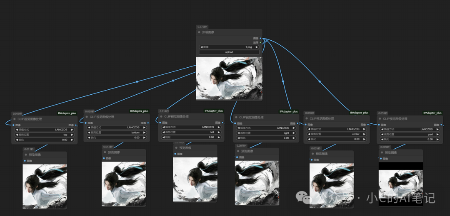Click the 锐化 0.00 value field in the center-crop node
Viewport: 450px width, 216px height.
[x=337, y=139]
